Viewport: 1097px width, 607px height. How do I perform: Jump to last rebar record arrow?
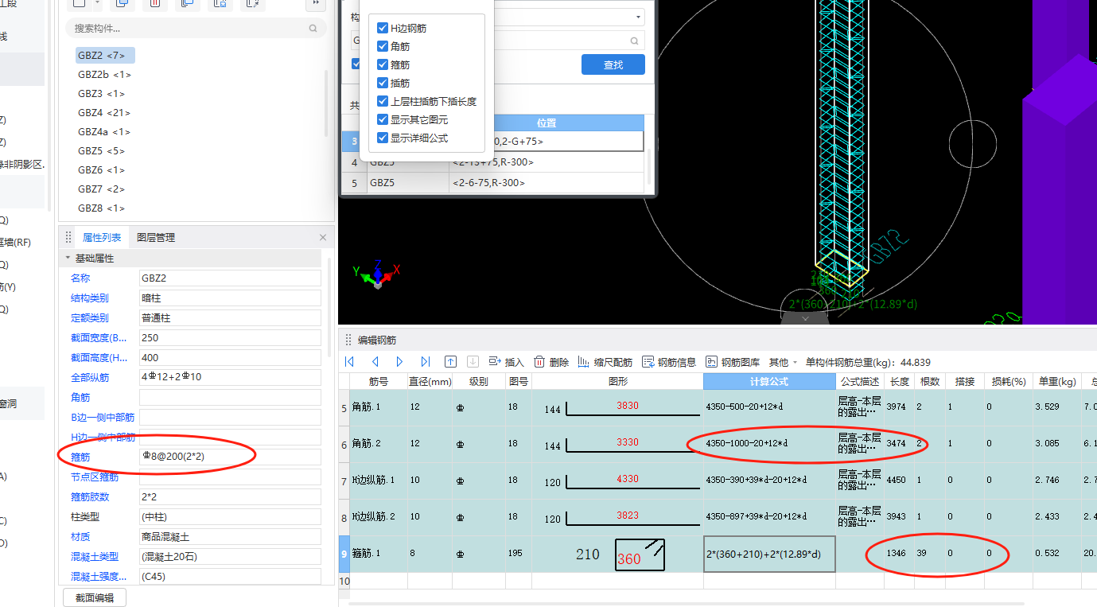(x=426, y=362)
